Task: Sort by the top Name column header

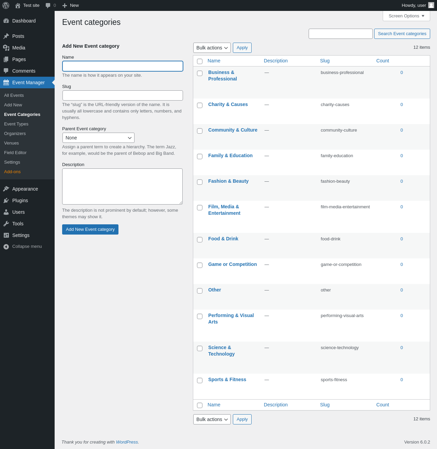Action: tap(214, 61)
